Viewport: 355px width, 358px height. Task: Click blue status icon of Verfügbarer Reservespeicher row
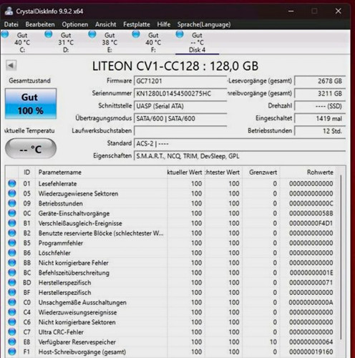pyautogui.click(x=12, y=342)
